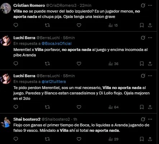
Task: View analytics showing 36 views
Action: coord(113,64)
